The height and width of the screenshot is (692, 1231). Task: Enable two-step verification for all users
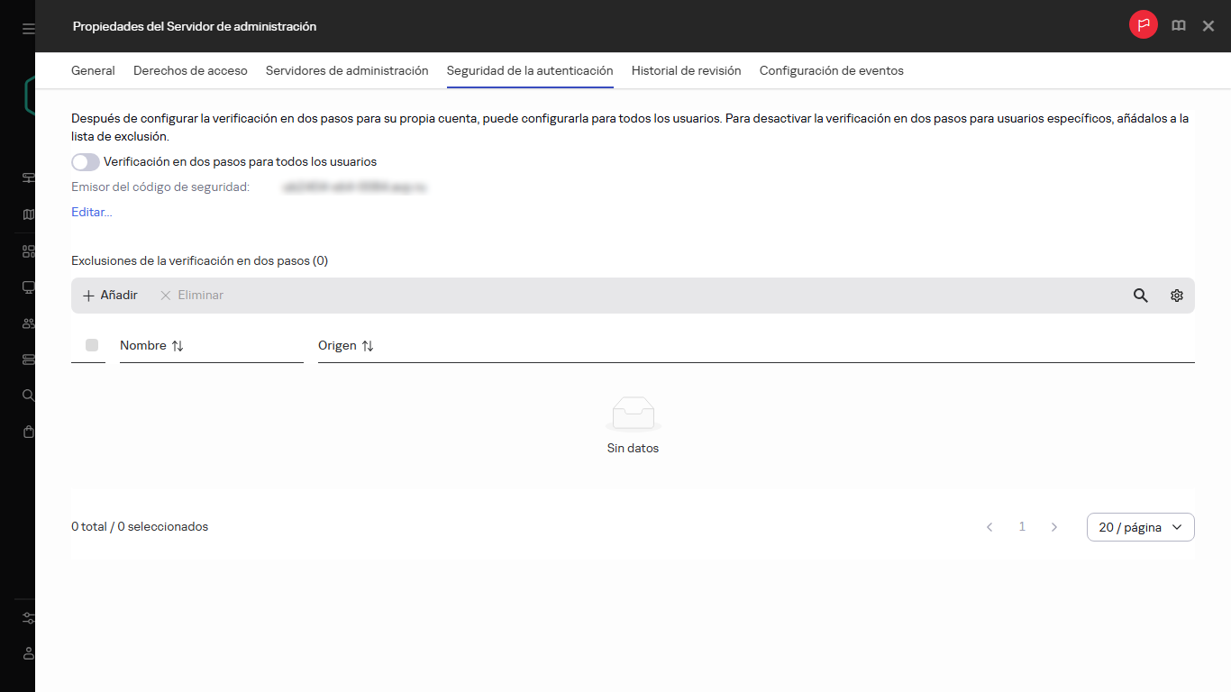tap(86, 162)
